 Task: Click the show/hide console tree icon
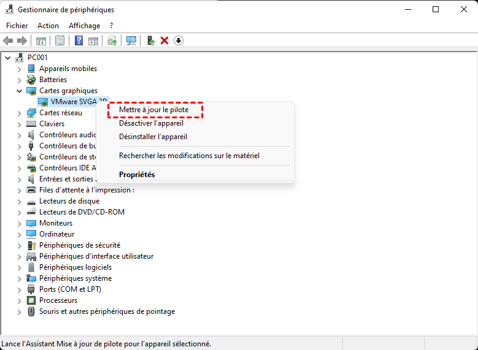coord(40,40)
